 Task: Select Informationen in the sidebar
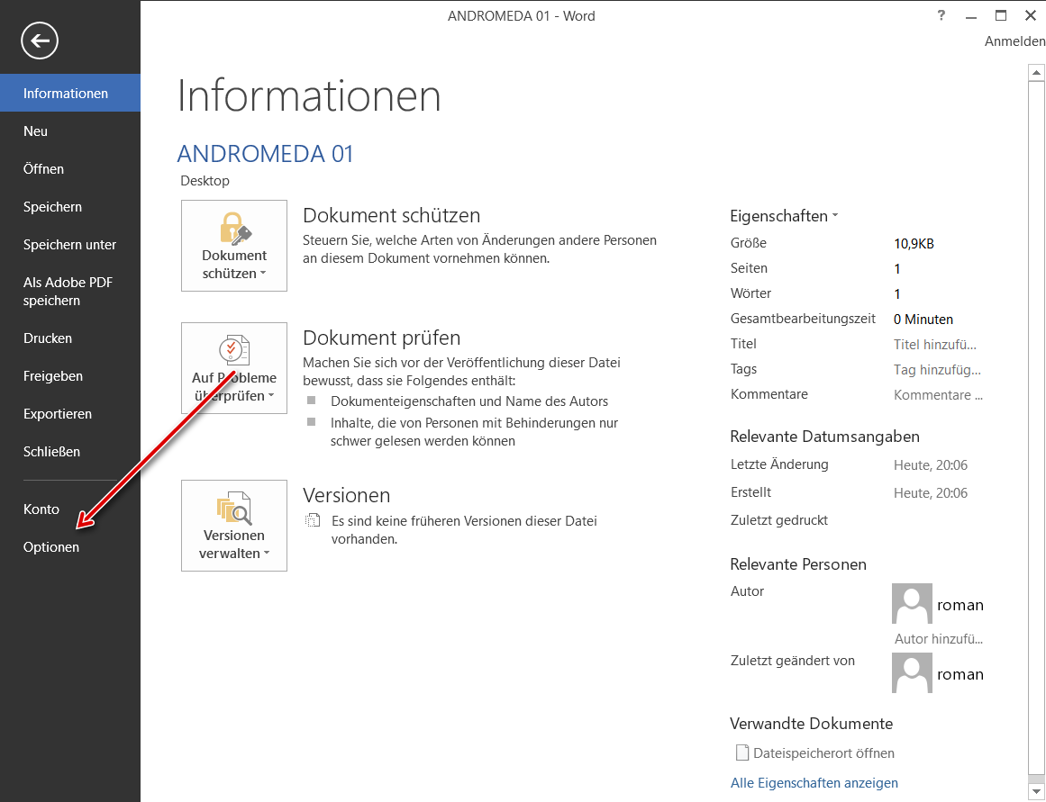[70, 93]
